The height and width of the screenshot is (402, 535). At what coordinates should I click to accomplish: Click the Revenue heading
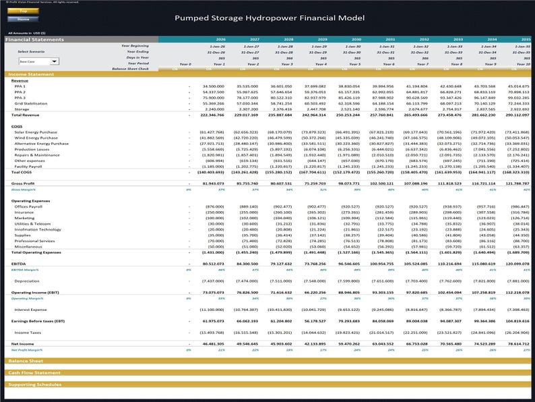pyautogui.click(x=20, y=81)
